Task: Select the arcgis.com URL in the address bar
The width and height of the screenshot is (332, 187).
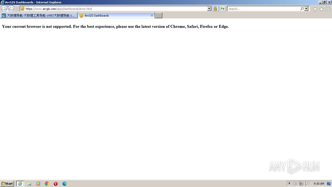Action: (59, 9)
